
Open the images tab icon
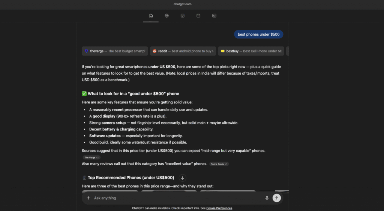coord(183,16)
